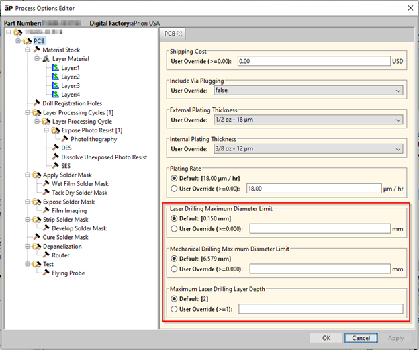
Task: Collapse the Test node
Action: [x=28, y=264]
